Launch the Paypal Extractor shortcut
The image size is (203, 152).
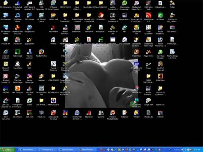53,66
